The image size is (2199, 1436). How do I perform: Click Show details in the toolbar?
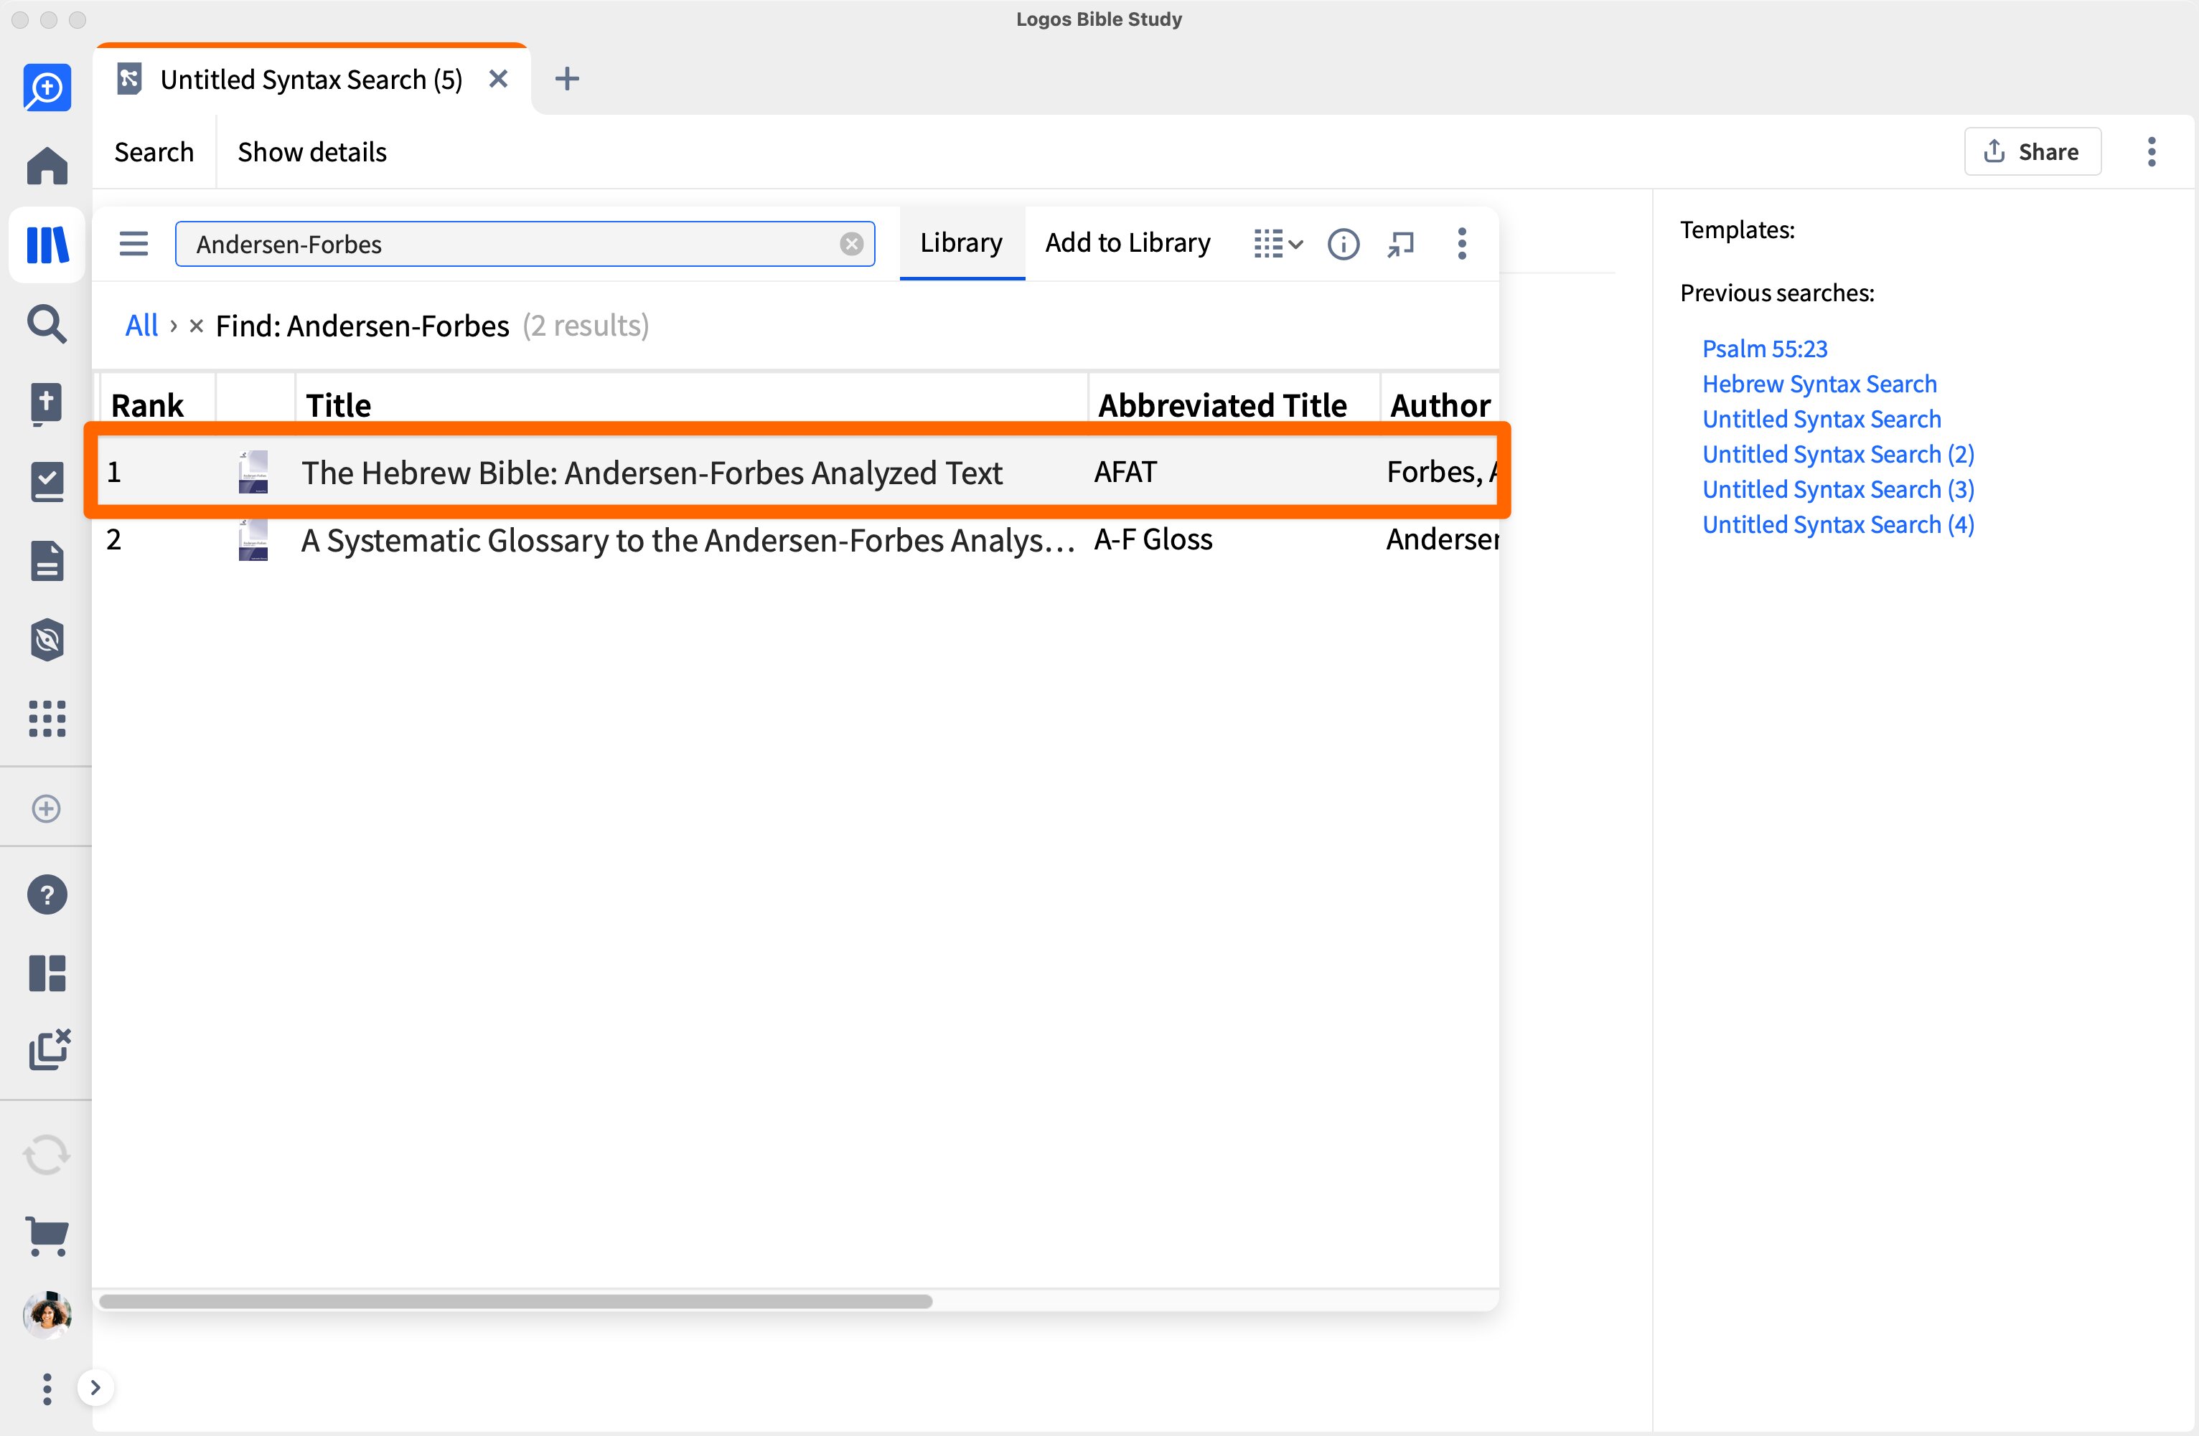click(x=312, y=151)
